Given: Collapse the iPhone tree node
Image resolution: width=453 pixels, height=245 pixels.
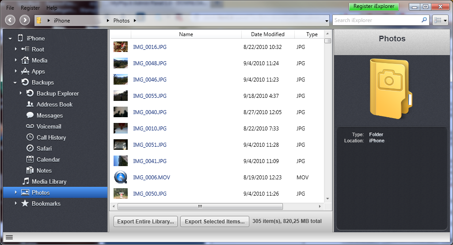Looking at the screenshot, I should tap(10, 38).
